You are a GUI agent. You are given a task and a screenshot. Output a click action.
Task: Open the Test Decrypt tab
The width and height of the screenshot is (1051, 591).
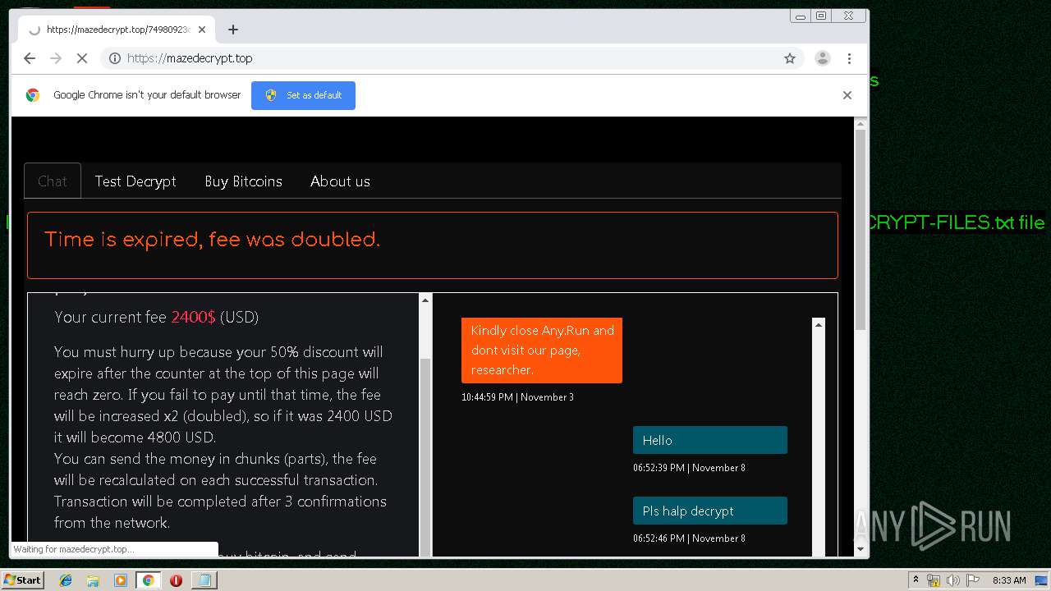(135, 181)
